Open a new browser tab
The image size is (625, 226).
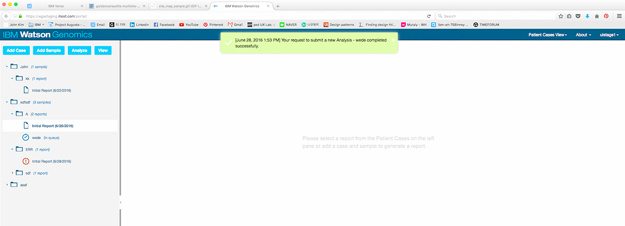point(278,6)
